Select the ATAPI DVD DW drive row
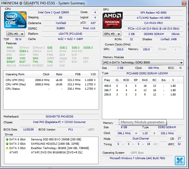 click(x=51, y=153)
